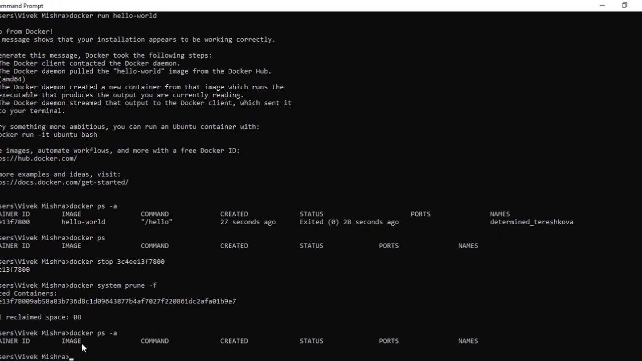This screenshot has width=642, height=361.
Task: Minimize the Command Prompt window
Action: pyautogui.click(x=602, y=6)
